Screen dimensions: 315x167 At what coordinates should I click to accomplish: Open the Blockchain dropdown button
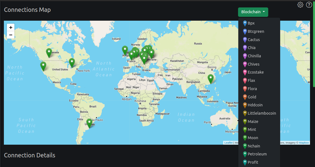click(253, 12)
